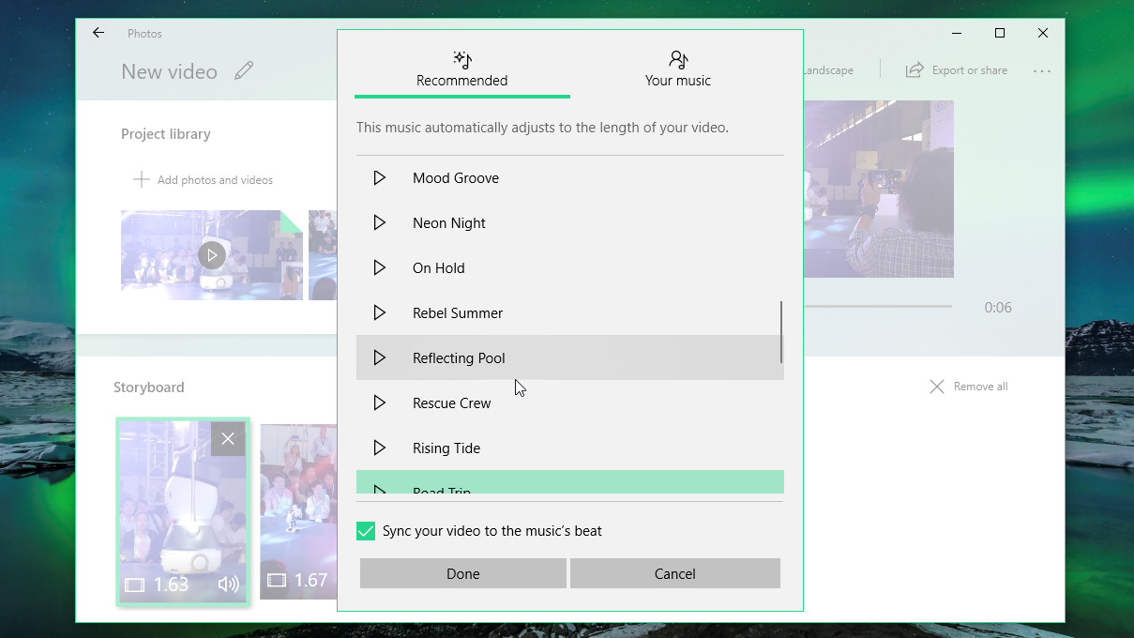
Task: Cancel the music selection dialog
Action: point(674,572)
